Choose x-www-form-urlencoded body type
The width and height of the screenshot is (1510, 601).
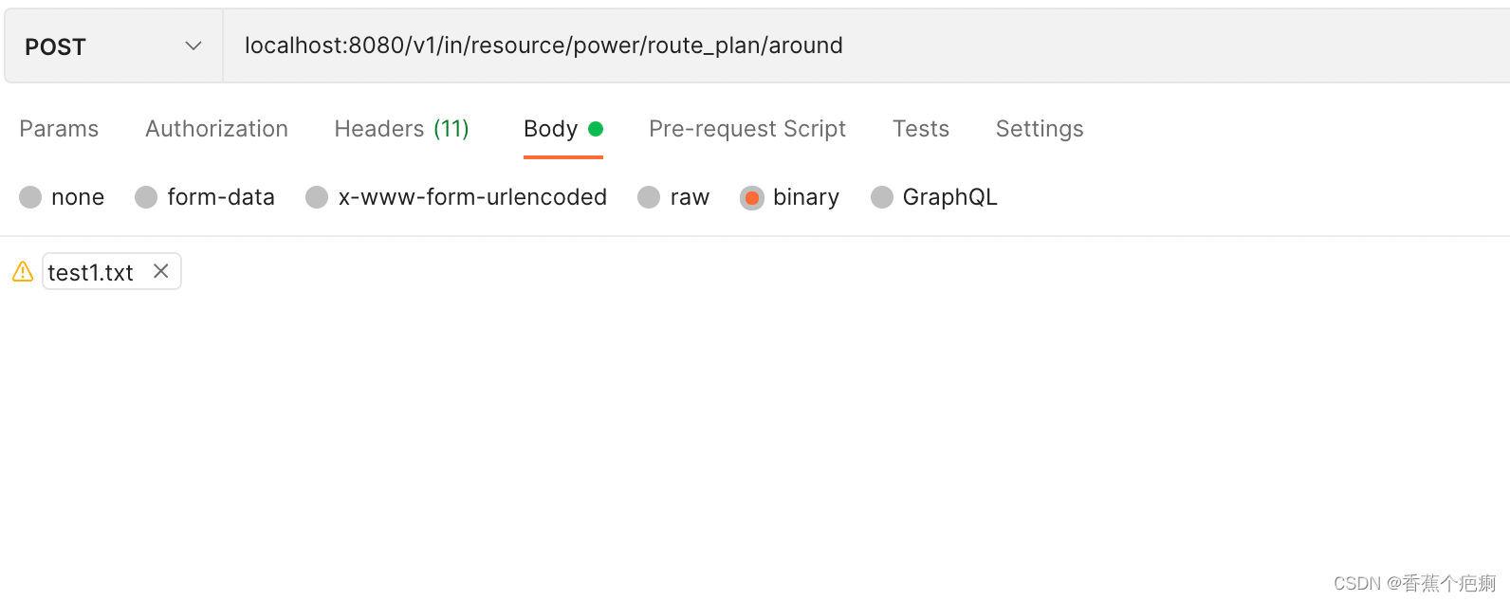317,197
